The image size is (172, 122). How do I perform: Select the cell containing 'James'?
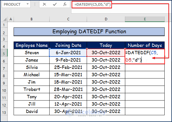(x=31, y=60)
